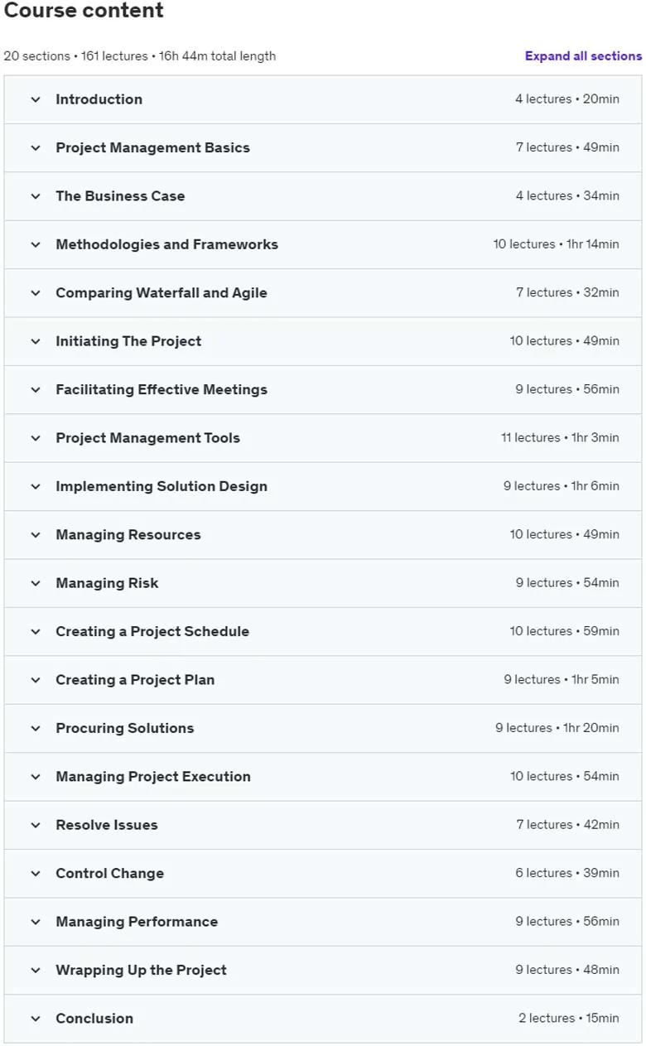Expand Control Change chevron

coord(36,874)
